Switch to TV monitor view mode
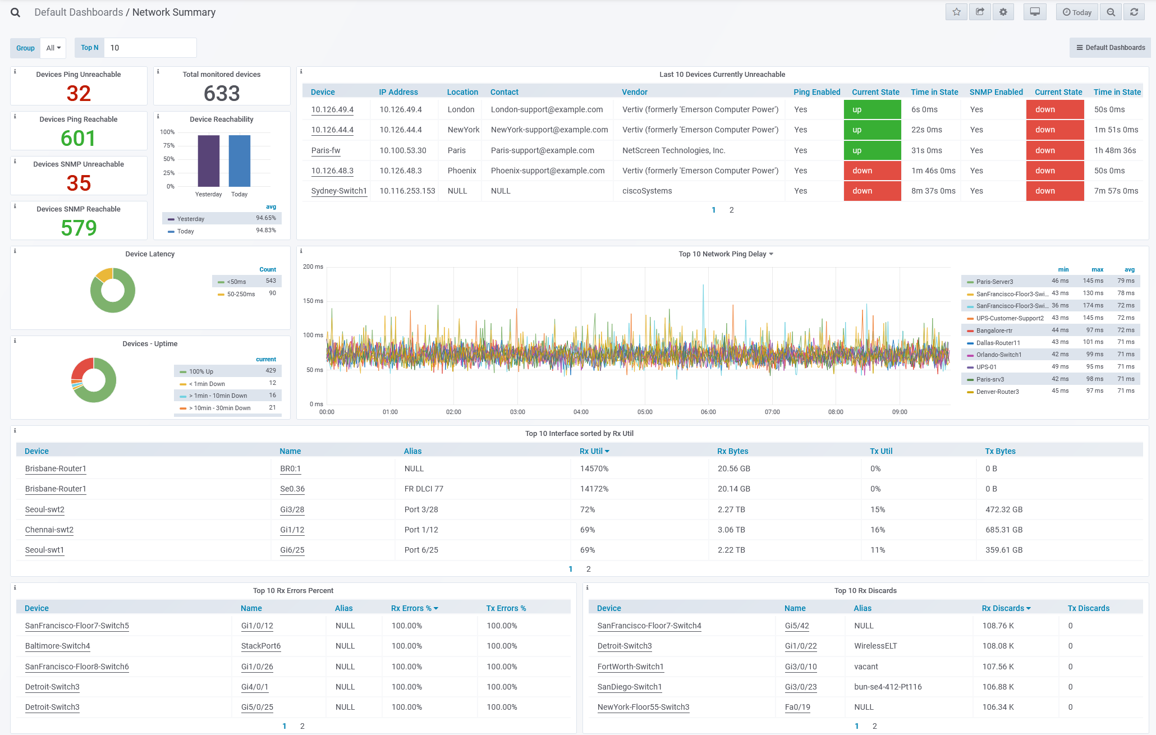This screenshot has width=1156, height=735. tap(1035, 12)
